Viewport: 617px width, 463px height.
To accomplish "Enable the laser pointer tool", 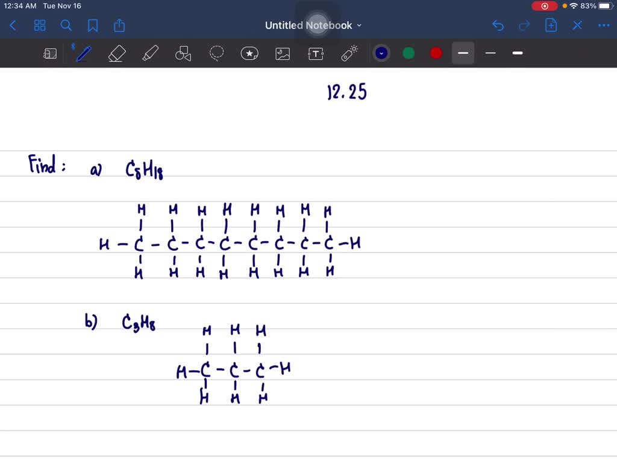I will [349, 53].
